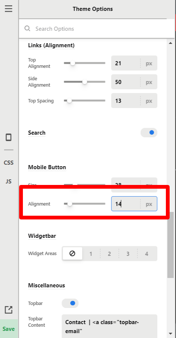Open the JS editor

pyautogui.click(x=9, y=181)
